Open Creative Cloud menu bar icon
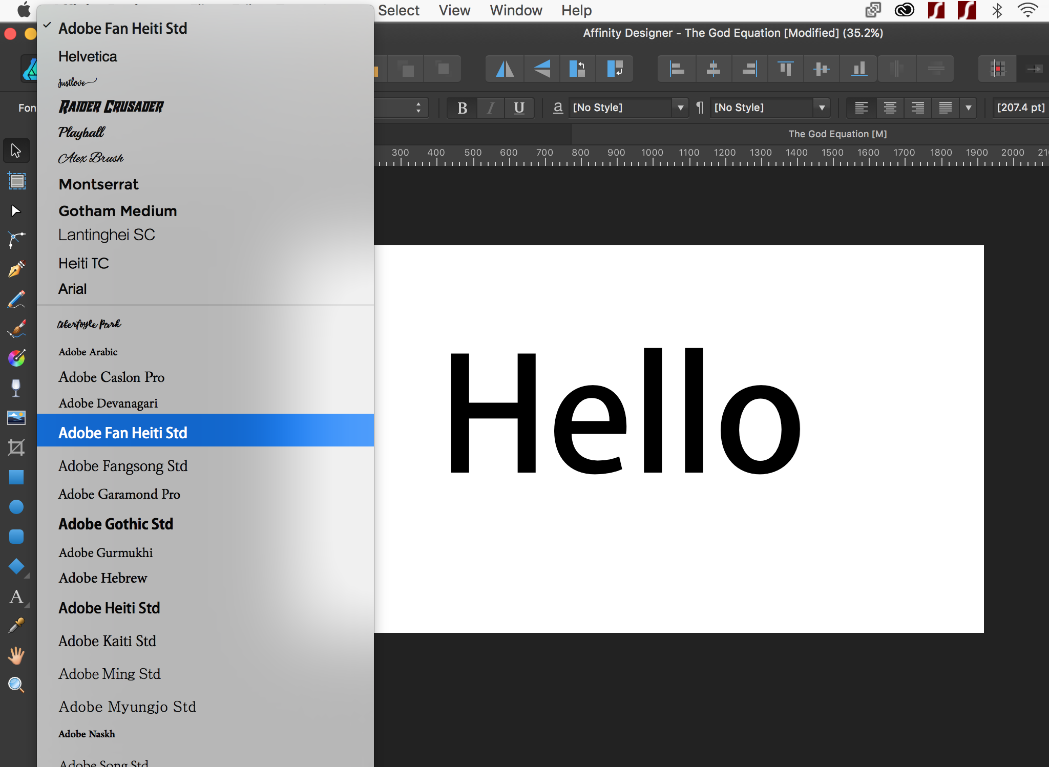Image resolution: width=1049 pixels, height=767 pixels. 904,10
